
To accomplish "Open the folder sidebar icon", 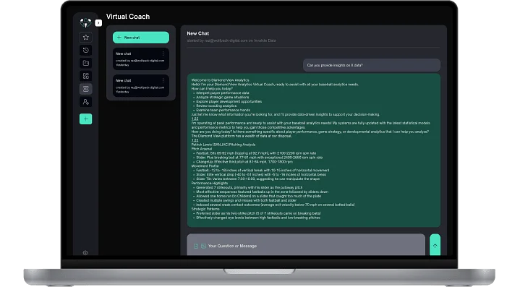I will pyautogui.click(x=86, y=63).
